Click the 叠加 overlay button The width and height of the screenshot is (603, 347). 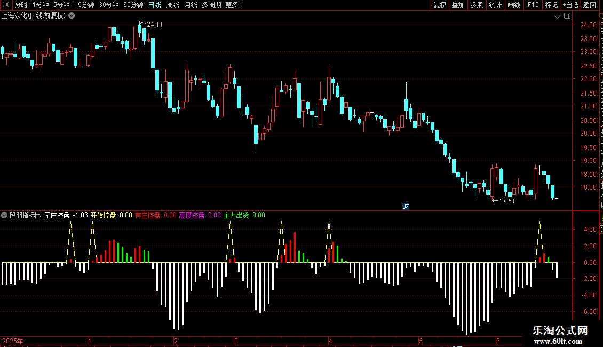[x=458, y=5]
